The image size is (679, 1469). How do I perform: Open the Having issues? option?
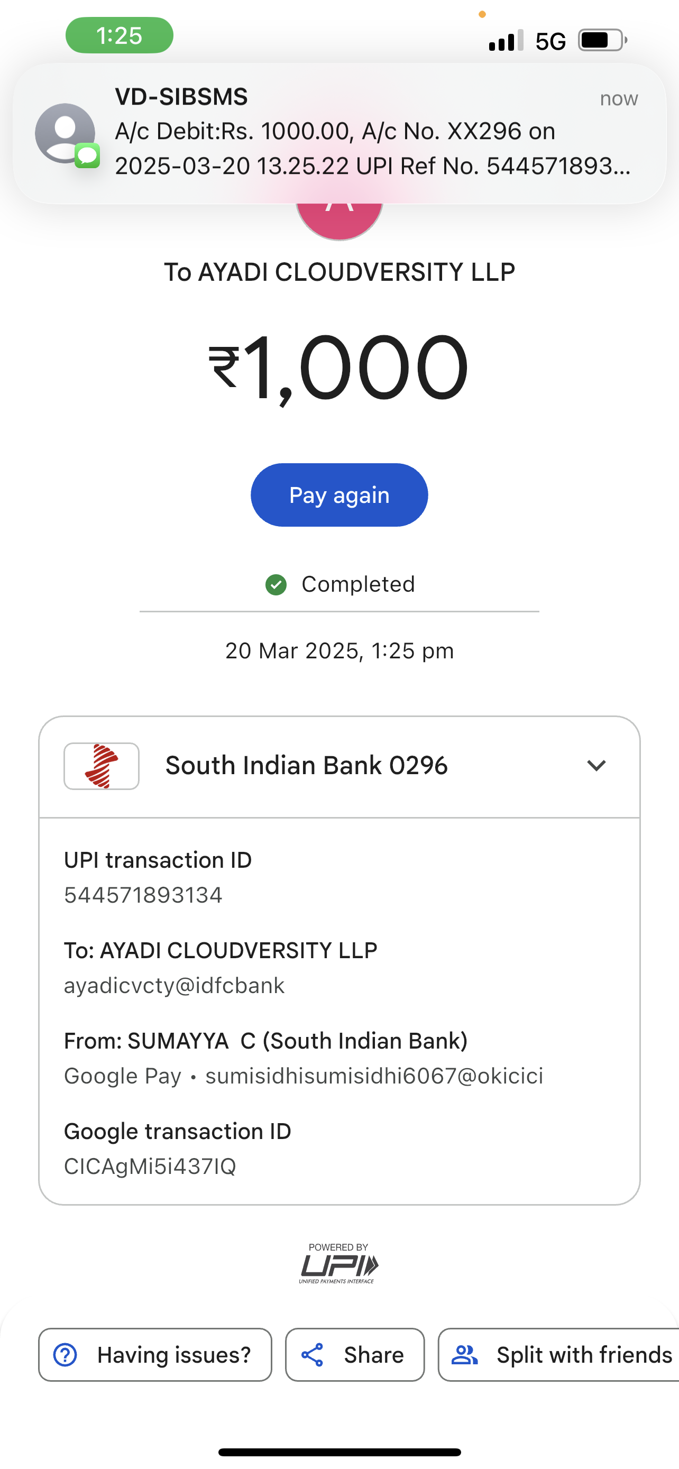pos(155,1355)
